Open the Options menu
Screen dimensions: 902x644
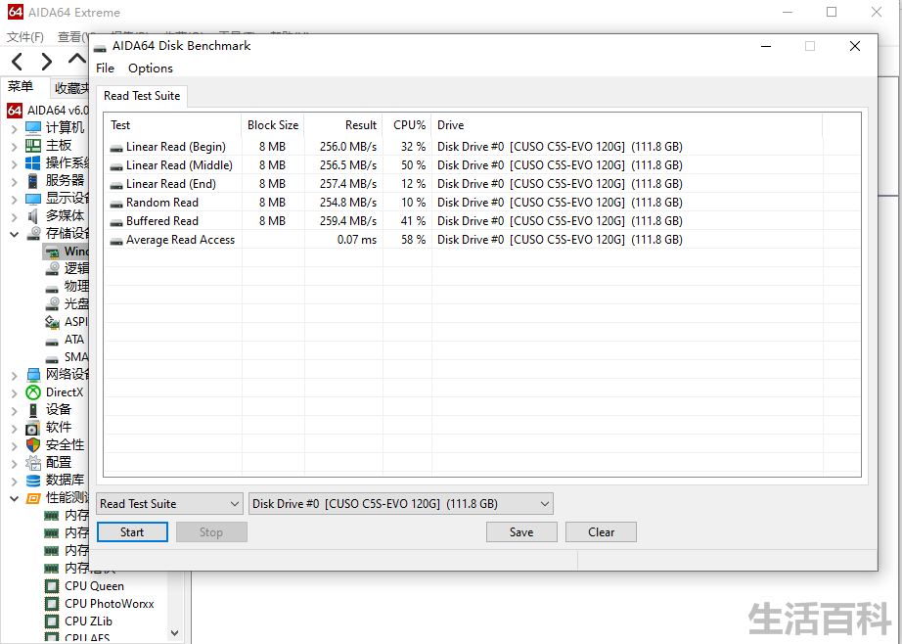[x=150, y=68]
